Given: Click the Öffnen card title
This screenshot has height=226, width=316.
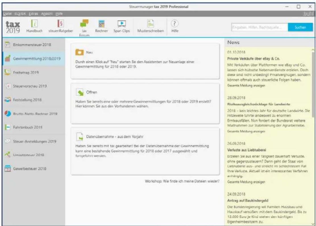Looking at the screenshot, I should [92, 92].
